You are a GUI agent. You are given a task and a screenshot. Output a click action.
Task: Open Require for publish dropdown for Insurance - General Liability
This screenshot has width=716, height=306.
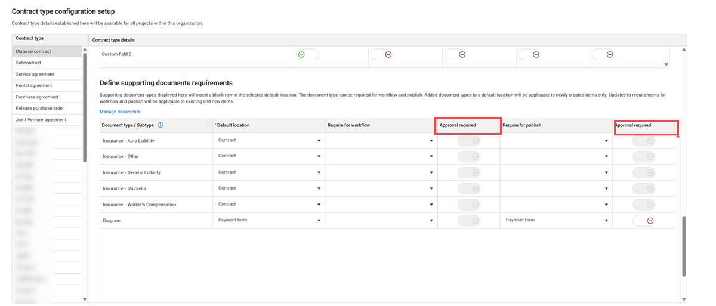pyautogui.click(x=556, y=173)
